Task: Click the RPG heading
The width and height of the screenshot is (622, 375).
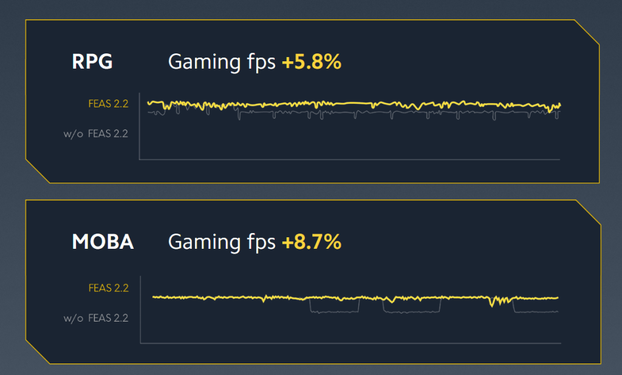Action: [x=92, y=62]
